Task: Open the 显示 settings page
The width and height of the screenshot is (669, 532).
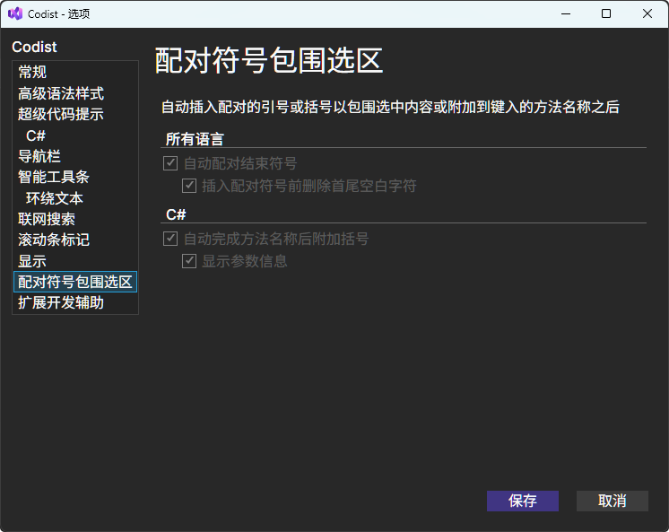Action: [32, 261]
